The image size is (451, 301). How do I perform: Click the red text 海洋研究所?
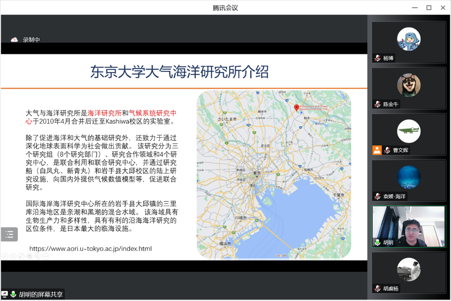(x=104, y=113)
